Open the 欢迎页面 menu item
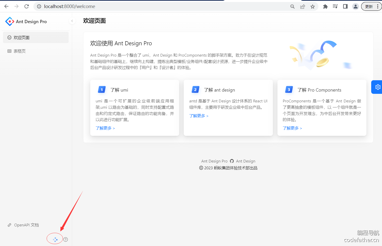382x246 pixels. point(36,37)
